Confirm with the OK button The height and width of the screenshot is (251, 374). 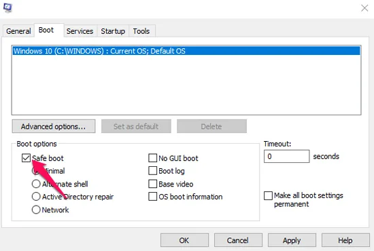point(184,240)
